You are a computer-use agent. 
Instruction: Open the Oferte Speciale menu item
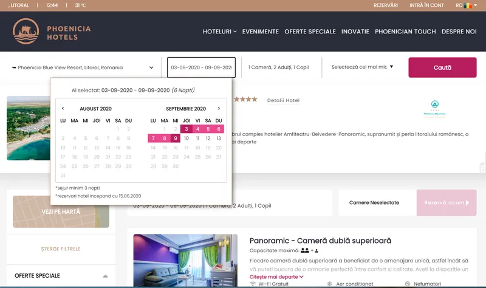(x=310, y=32)
